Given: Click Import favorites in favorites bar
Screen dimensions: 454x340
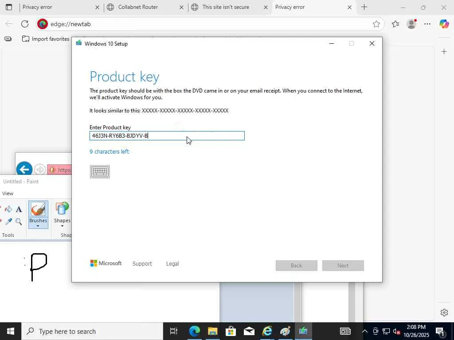Looking at the screenshot, I should pos(46,39).
